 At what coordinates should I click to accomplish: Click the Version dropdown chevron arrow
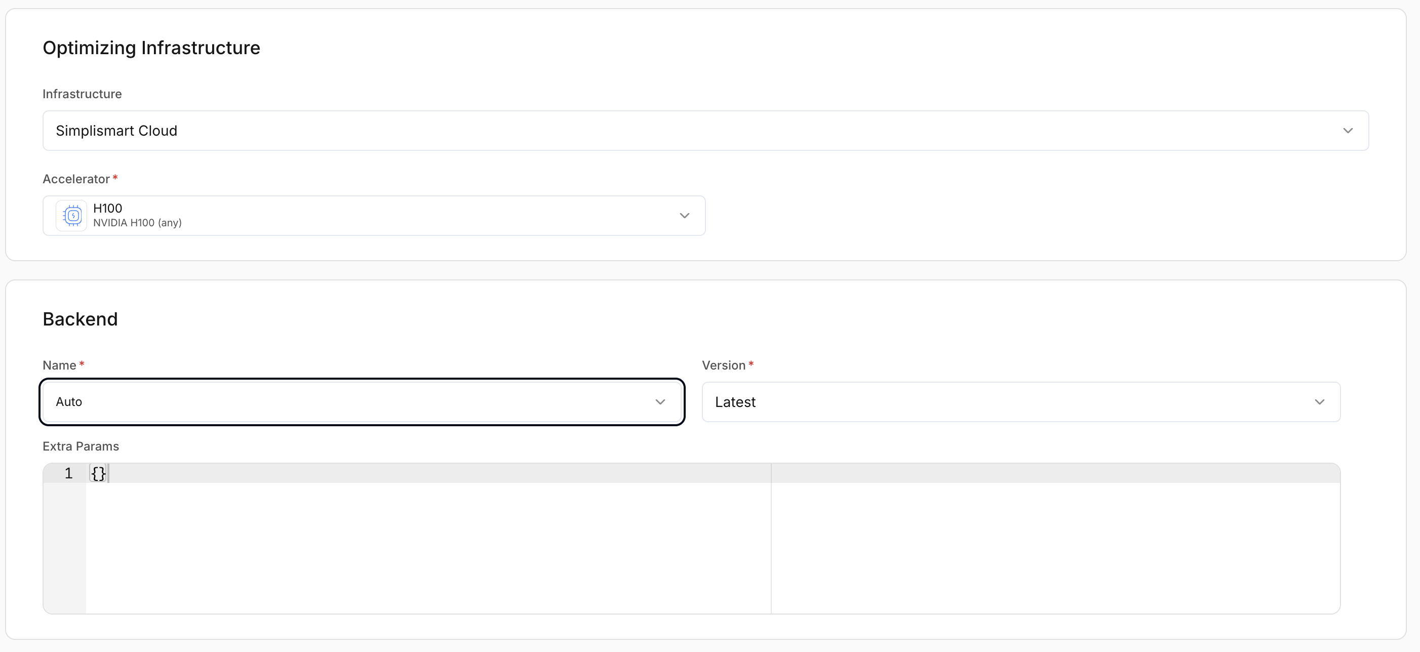coord(1319,402)
